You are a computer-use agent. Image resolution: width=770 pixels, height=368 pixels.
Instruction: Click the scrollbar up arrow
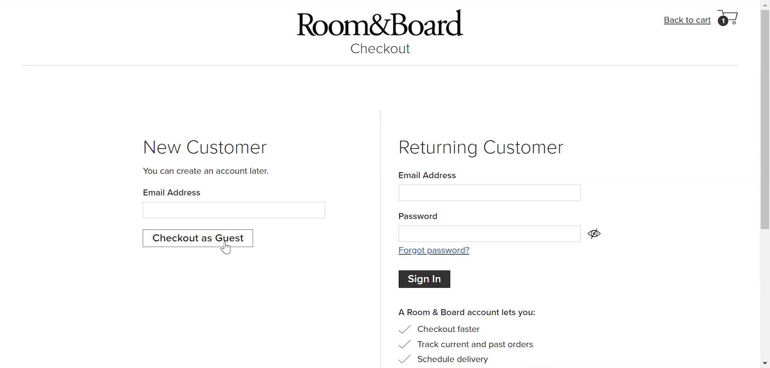765,5
